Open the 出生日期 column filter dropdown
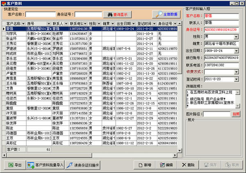 click(134, 24)
